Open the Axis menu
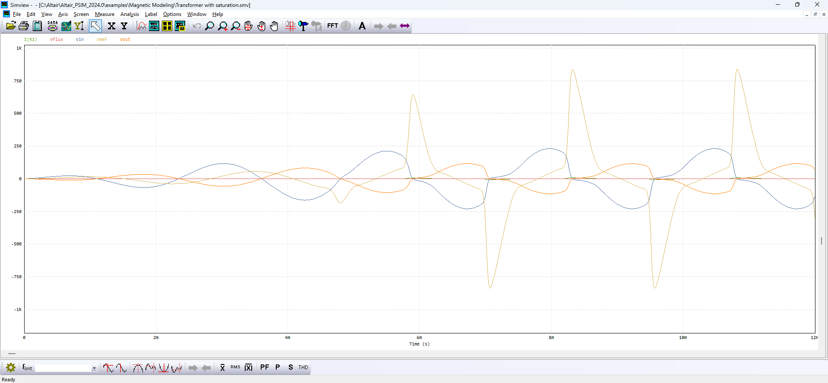The width and height of the screenshot is (828, 383). pos(63,14)
